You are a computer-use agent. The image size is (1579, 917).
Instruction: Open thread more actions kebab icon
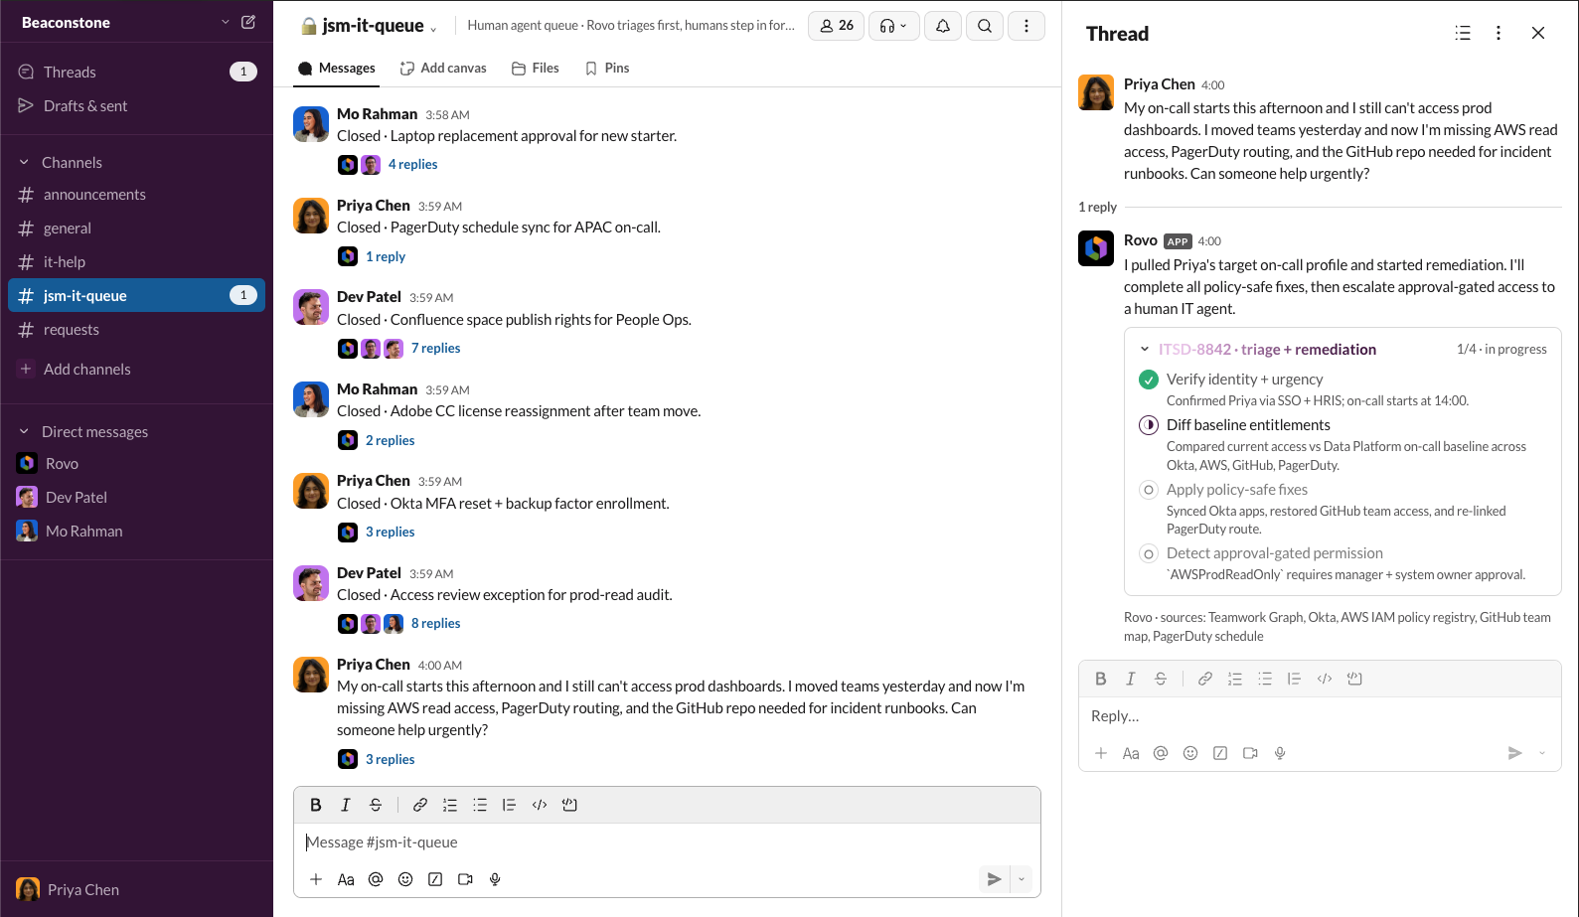(1499, 33)
